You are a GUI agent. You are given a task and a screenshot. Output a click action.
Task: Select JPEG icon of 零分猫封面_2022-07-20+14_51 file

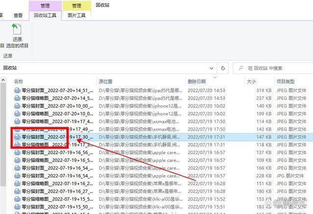(x=18, y=91)
